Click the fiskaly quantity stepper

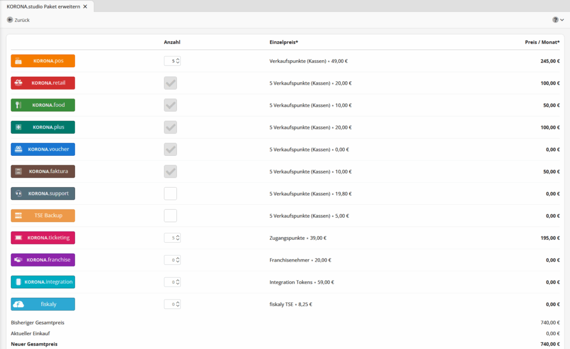click(173, 304)
